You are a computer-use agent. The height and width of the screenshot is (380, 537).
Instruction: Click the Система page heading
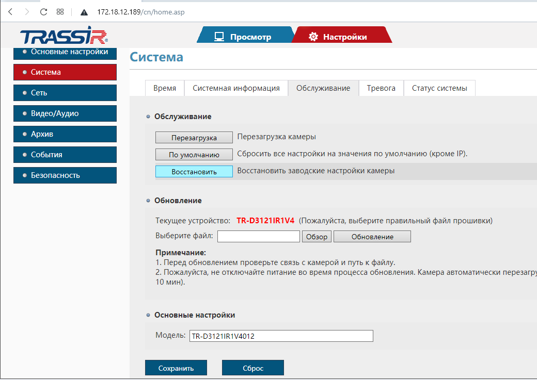tap(156, 57)
